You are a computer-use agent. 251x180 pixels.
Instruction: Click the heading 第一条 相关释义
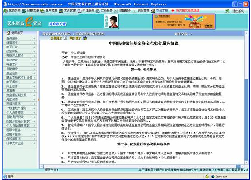tap(144, 70)
